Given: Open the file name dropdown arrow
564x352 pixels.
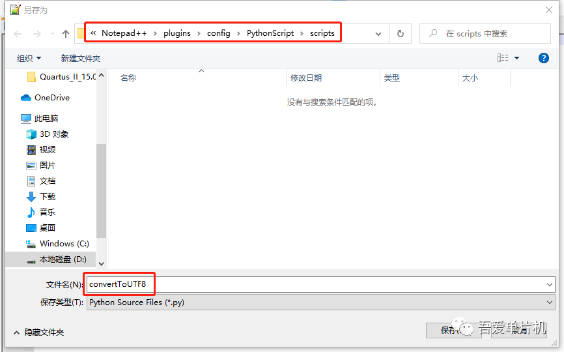Looking at the screenshot, I should (550, 285).
